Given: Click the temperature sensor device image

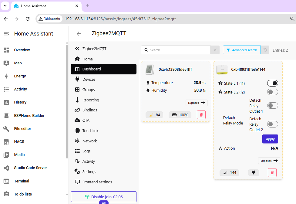Looking at the screenshot, I should [150, 70].
